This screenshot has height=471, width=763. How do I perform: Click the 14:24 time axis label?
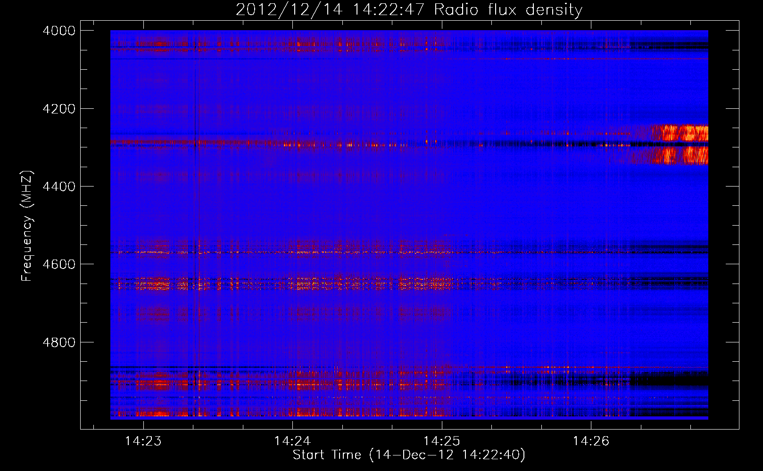point(292,441)
